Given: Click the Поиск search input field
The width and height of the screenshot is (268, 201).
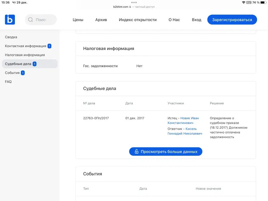Looking at the screenshot, I should point(41,20).
